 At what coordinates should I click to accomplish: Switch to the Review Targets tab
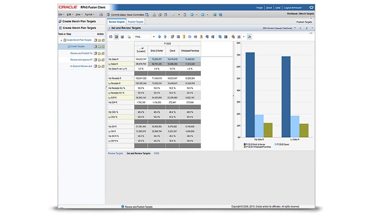click(x=117, y=22)
